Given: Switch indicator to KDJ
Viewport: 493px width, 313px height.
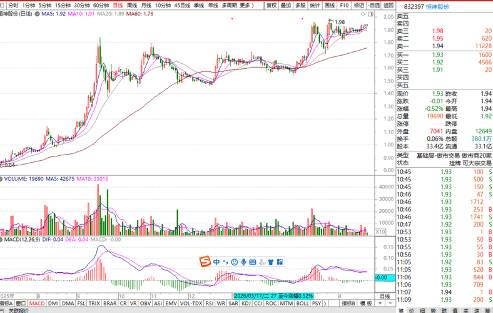Looking at the screenshot, I should (246, 304).
